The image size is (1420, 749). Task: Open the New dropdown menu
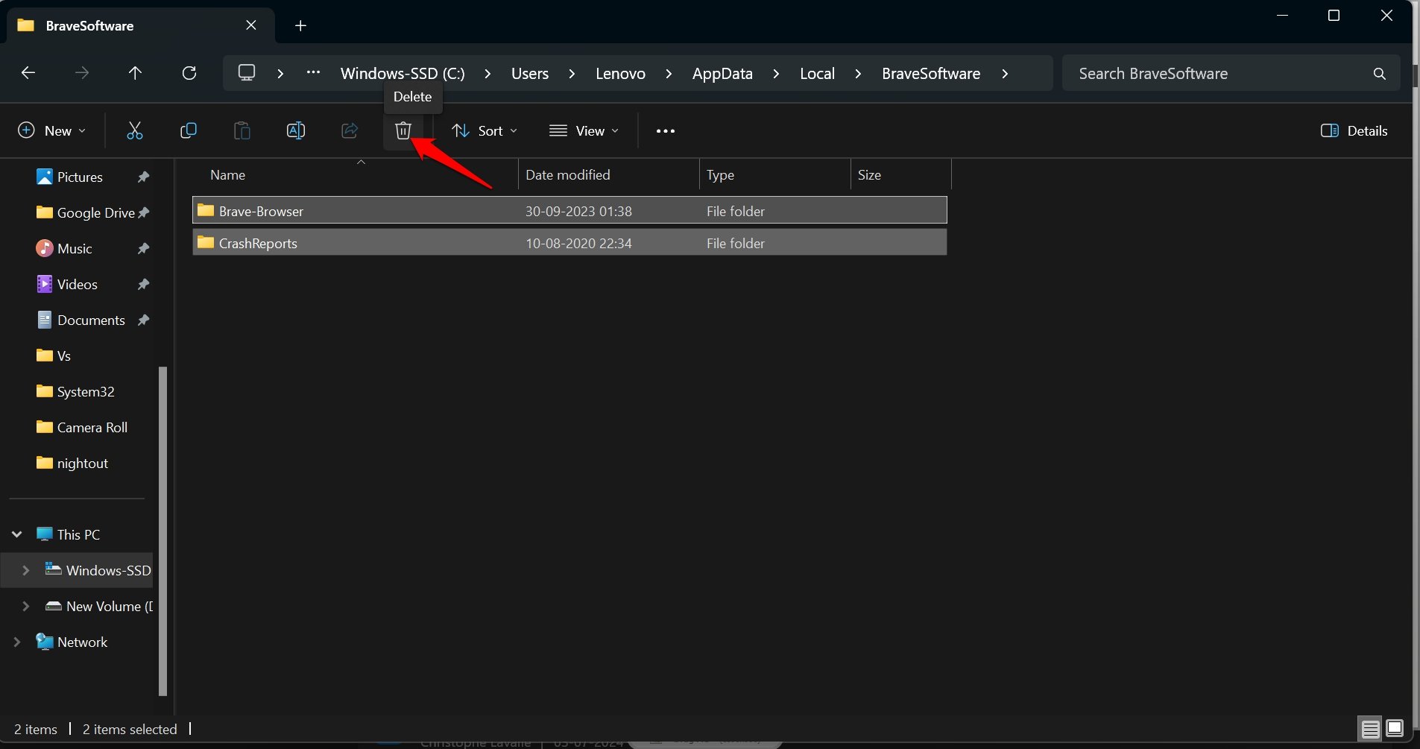tap(52, 131)
